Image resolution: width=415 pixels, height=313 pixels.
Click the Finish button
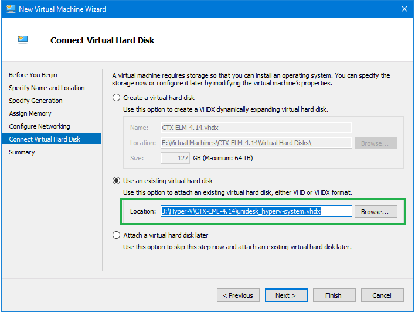(334, 295)
